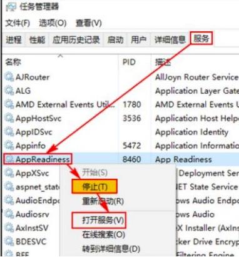Image resolution: width=239 pixels, height=257 pixels.
Task: Click gear icon beside AppHostSvc
Action: point(9,118)
